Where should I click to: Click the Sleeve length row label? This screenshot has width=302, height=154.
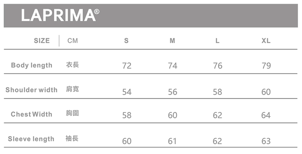(31, 139)
